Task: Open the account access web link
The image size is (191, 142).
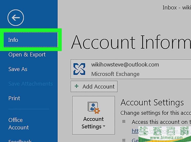Action: [x=161, y=131]
